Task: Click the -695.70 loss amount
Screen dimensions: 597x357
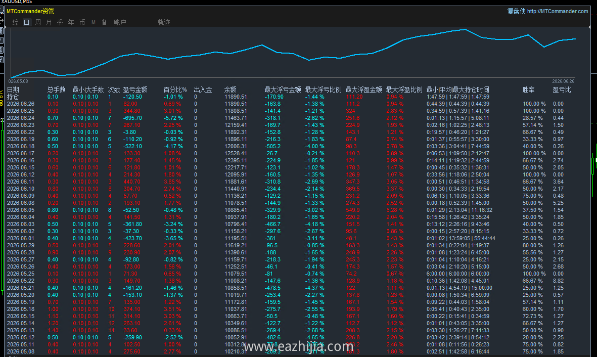Action: point(132,118)
